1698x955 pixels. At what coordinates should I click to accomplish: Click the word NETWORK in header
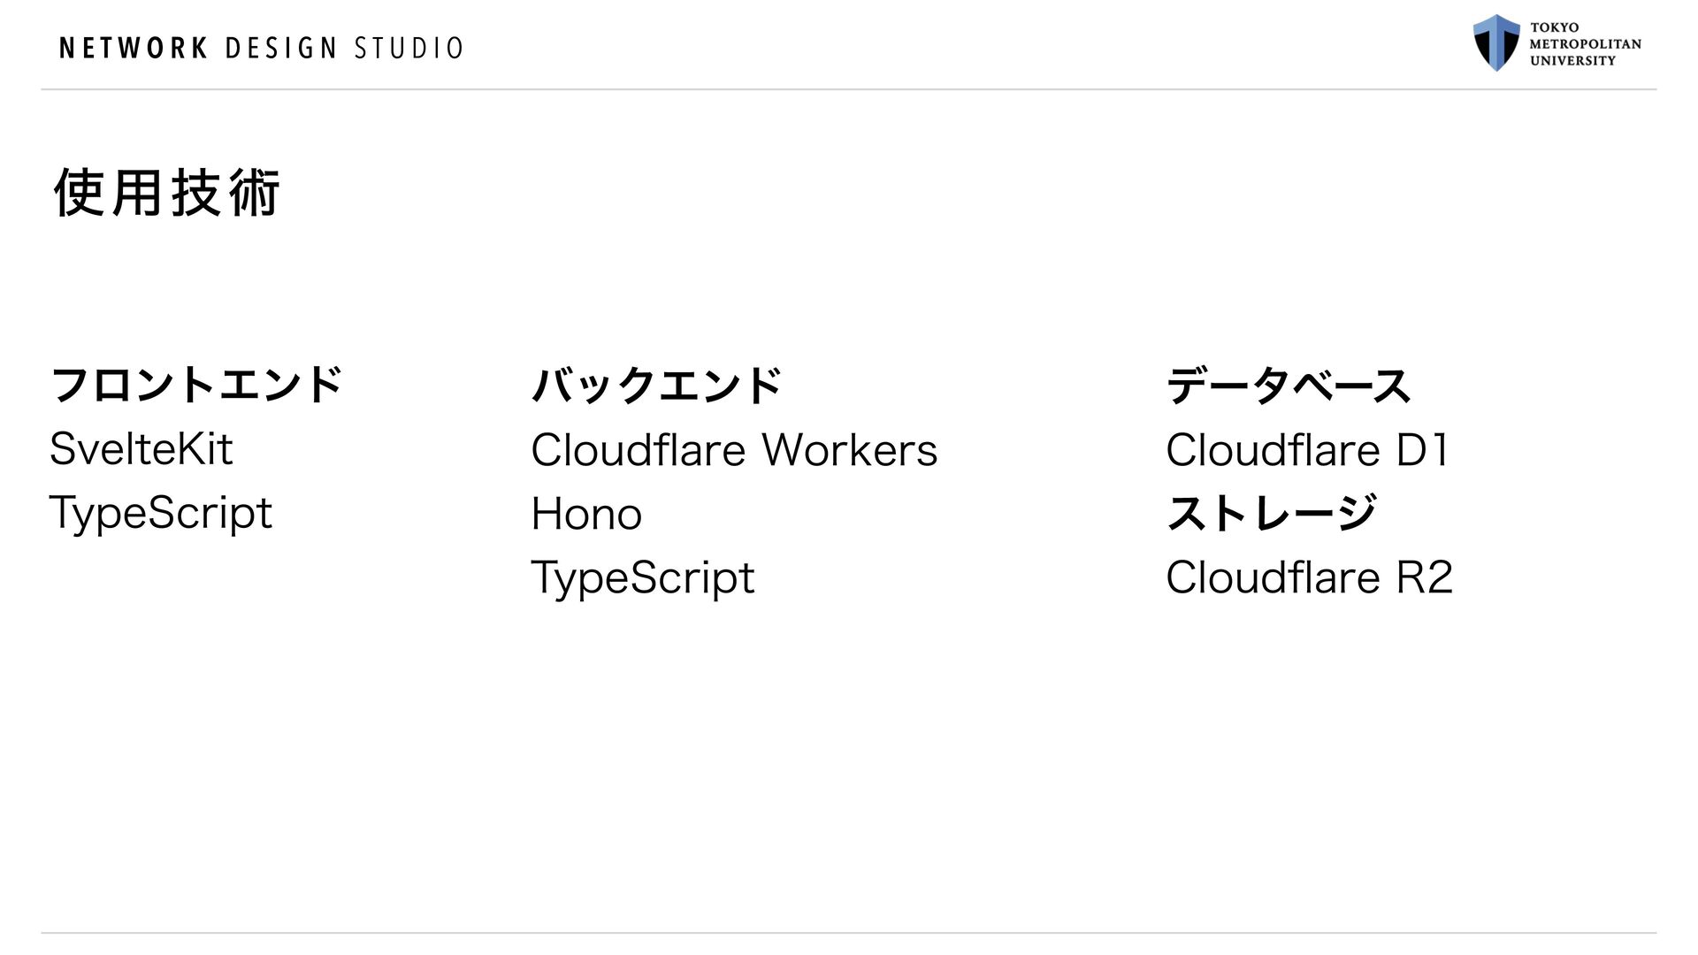134,48
